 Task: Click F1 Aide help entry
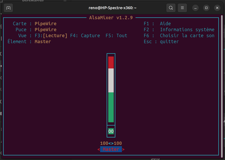(157, 24)
